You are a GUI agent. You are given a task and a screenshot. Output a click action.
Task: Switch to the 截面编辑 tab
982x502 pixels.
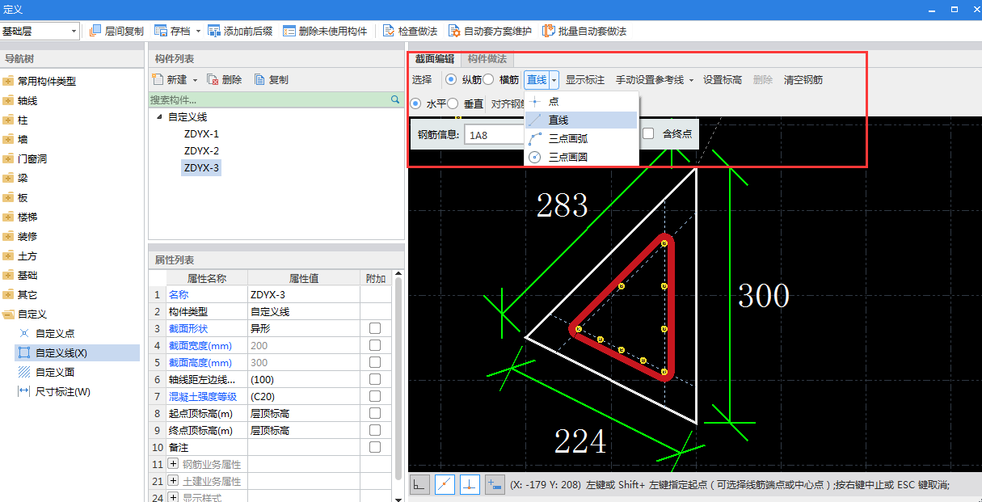click(435, 59)
